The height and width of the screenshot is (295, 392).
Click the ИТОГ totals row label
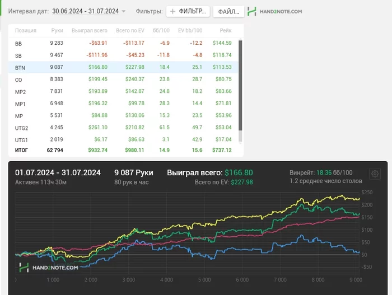point(21,150)
